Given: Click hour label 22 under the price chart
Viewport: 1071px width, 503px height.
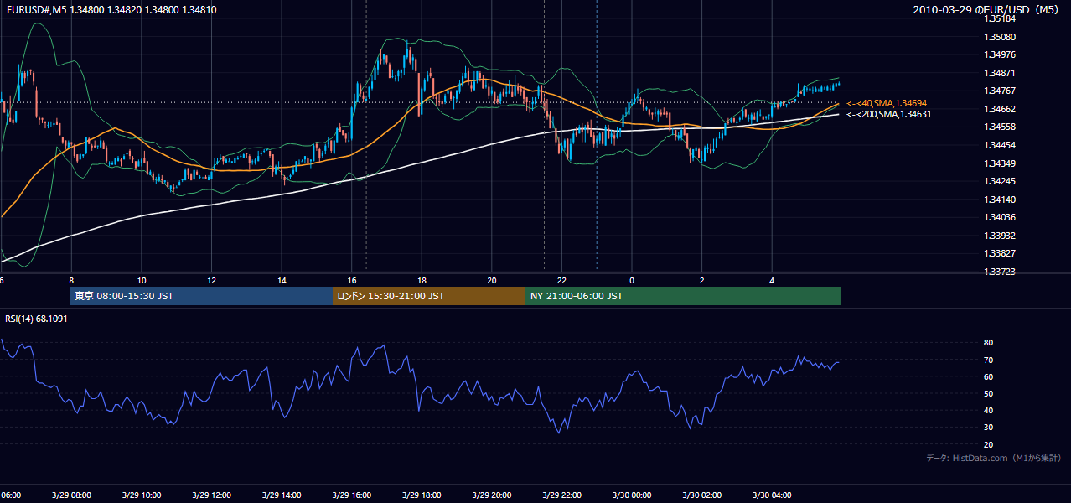Looking at the screenshot, I should click(561, 281).
